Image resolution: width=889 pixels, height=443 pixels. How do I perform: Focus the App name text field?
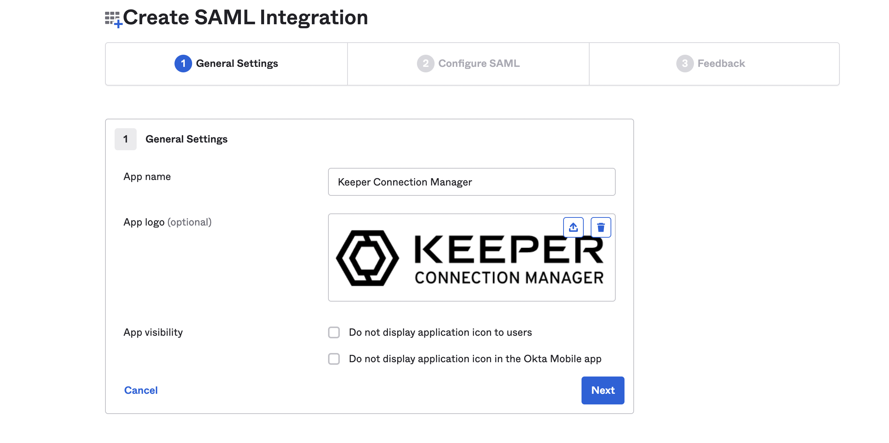(471, 182)
